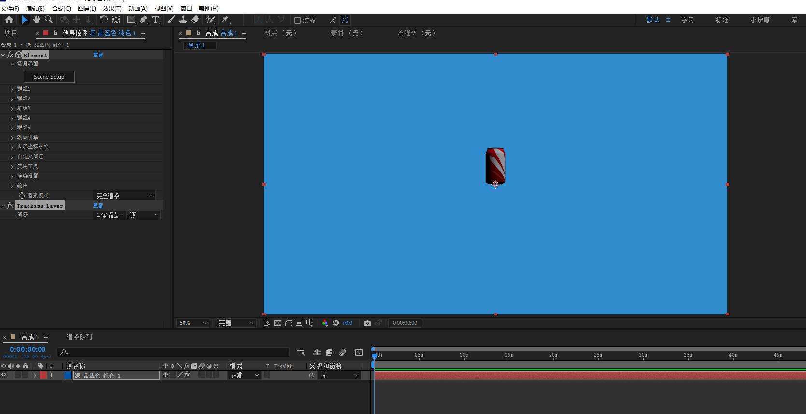Viewport: 806px width, 414px height.
Task: Toggle lock on effect controls panel
Action: 56,33
